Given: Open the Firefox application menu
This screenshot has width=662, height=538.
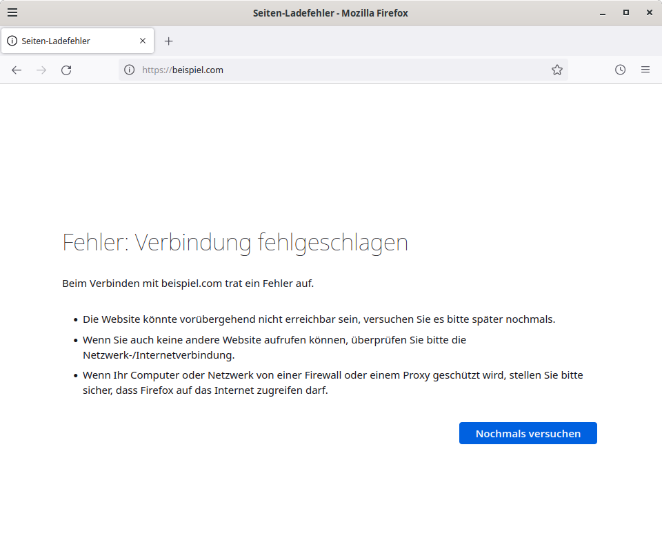Looking at the screenshot, I should [645, 70].
